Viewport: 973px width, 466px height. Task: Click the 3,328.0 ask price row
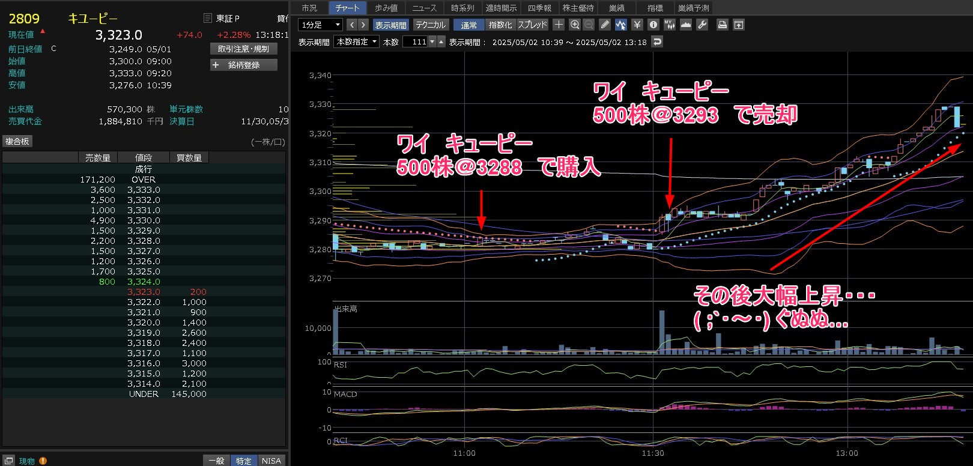144,241
